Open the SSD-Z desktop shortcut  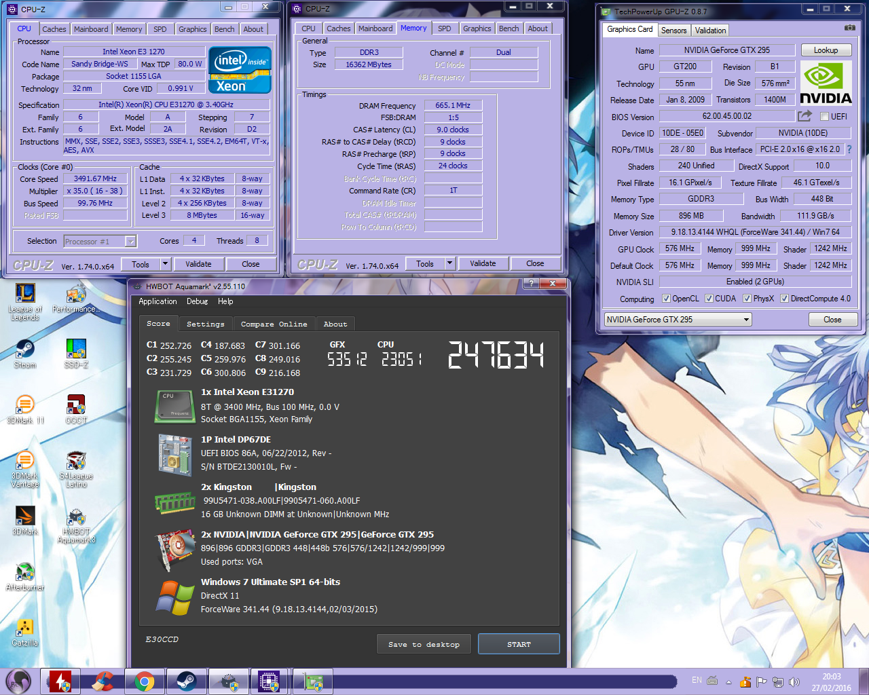pyautogui.click(x=76, y=354)
